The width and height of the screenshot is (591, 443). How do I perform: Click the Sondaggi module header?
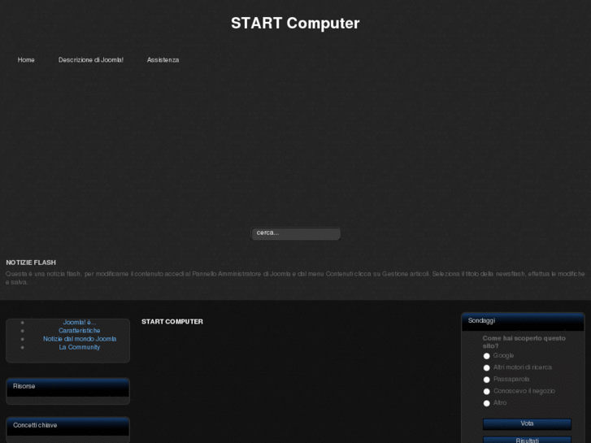524,322
